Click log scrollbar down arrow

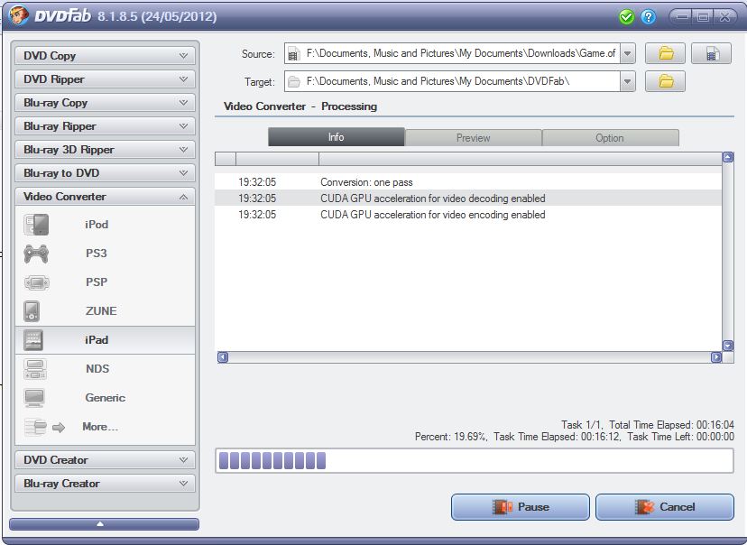[728, 346]
